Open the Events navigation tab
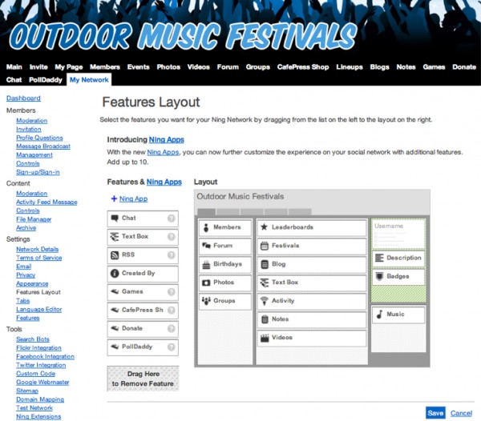Viewport: 481px width, 421px height. [139, 67]
